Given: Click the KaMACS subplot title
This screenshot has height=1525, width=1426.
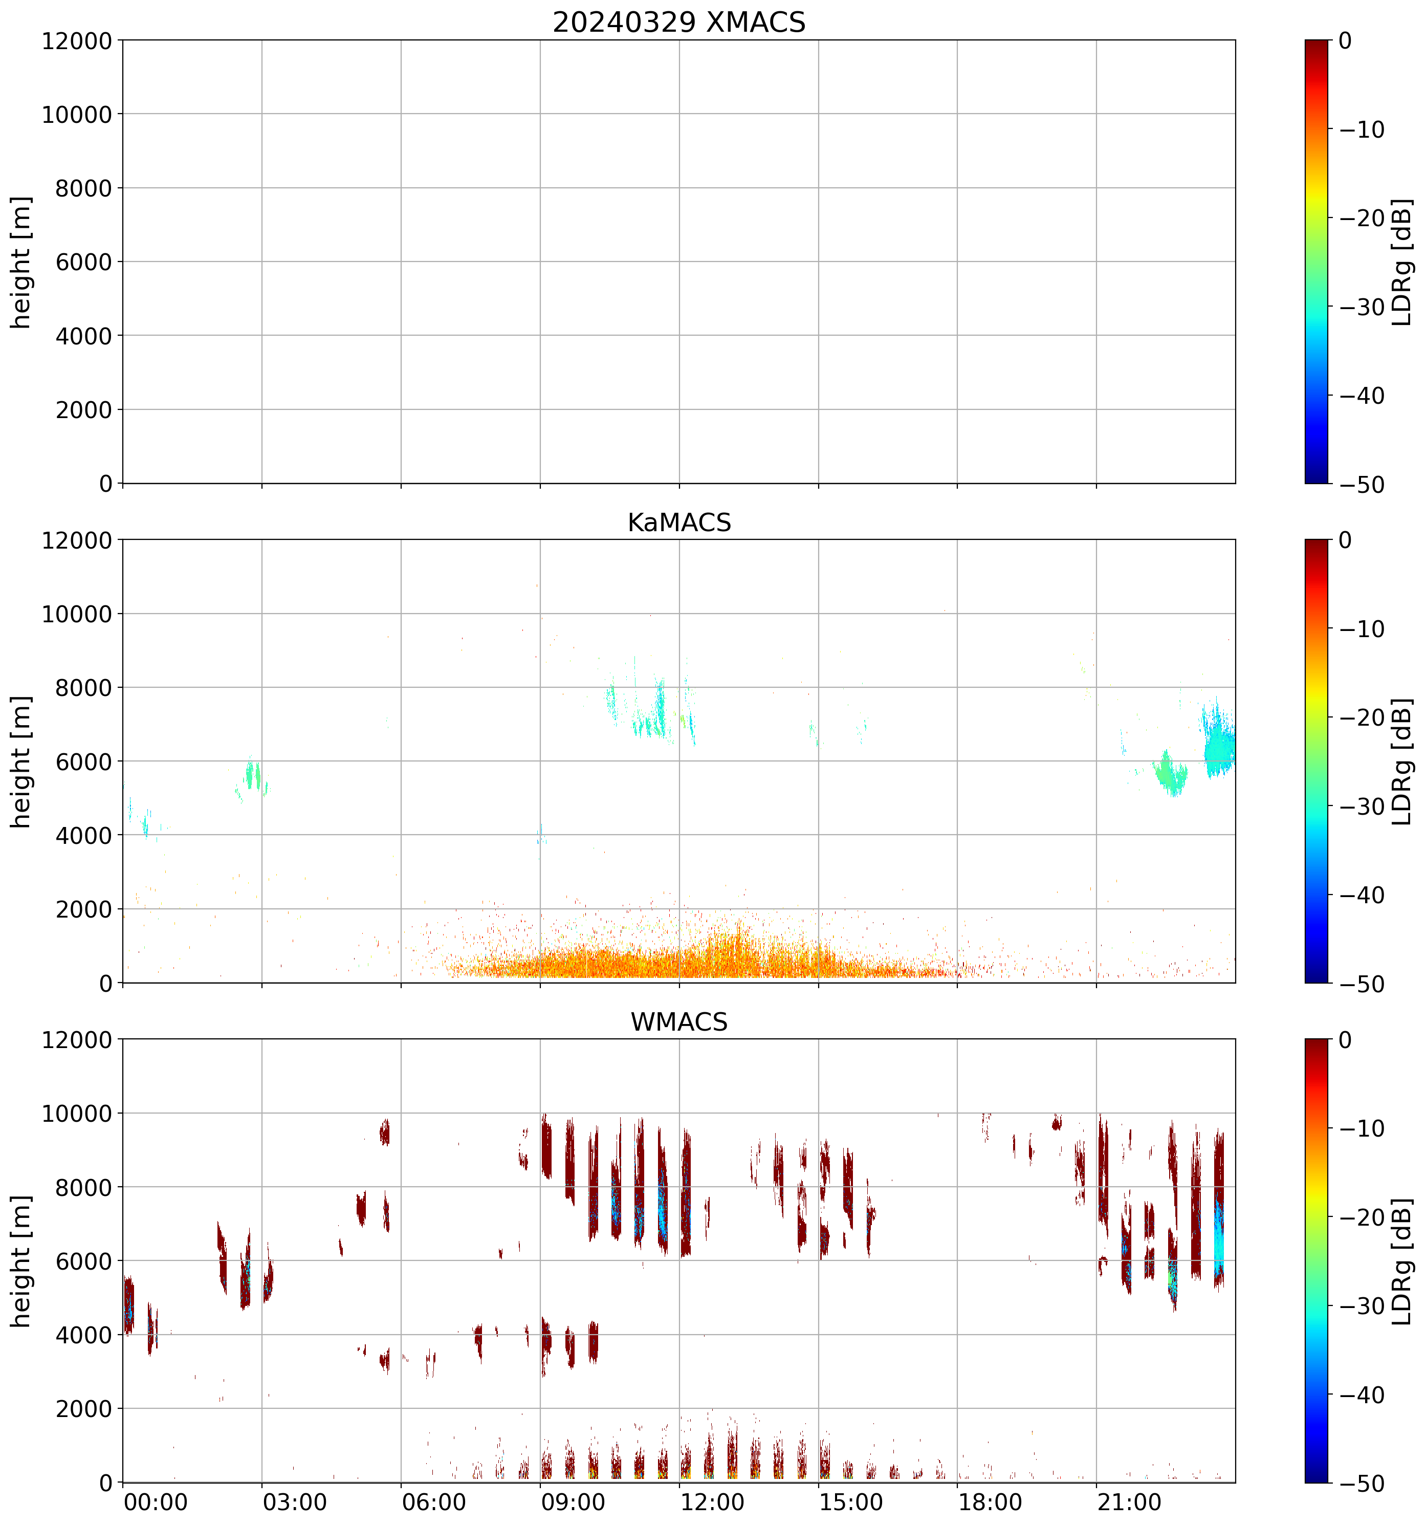Looking at the screenshot, I should tap(679, 522).
